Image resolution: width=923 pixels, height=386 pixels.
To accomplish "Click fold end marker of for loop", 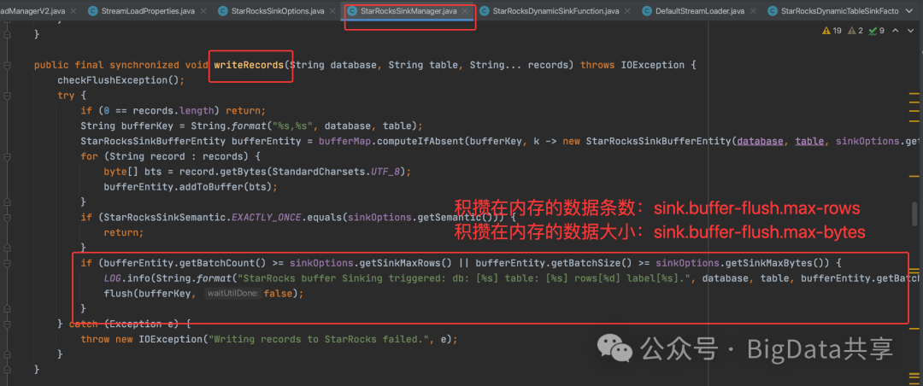I will coord(7,202).
